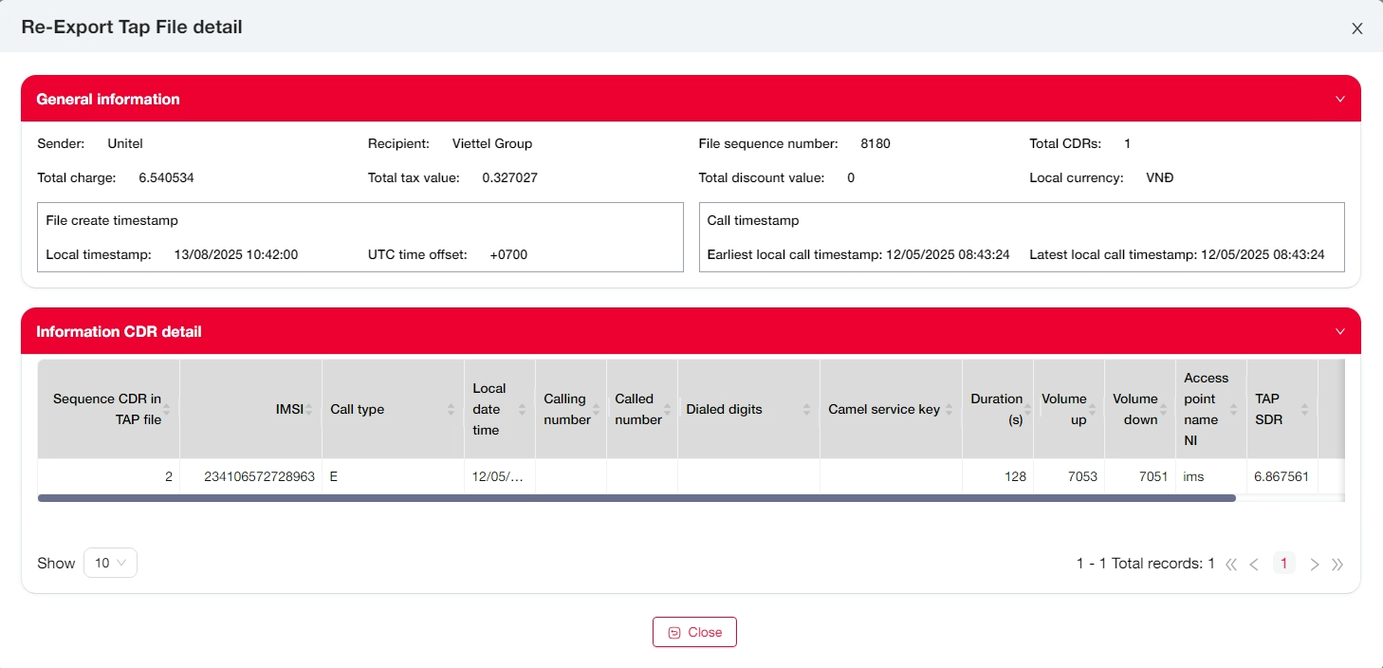Click the Close button at the bottom
1383x668 pixels.
[694, 632]
